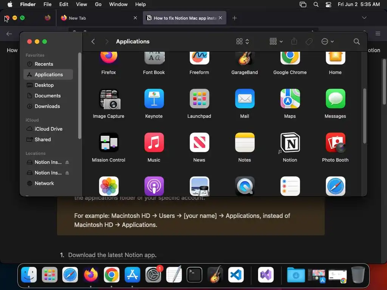387x290 pixels.
Task: Open the Edit menu in menu bar
Action: (x=63, y=5)
